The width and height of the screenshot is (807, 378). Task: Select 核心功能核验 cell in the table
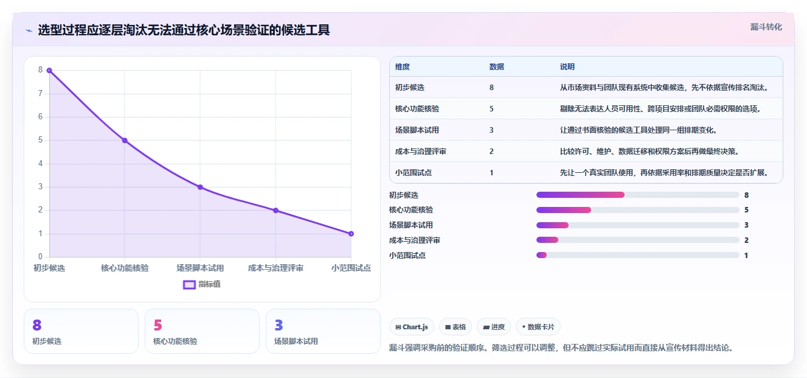(x=417, y=109)
